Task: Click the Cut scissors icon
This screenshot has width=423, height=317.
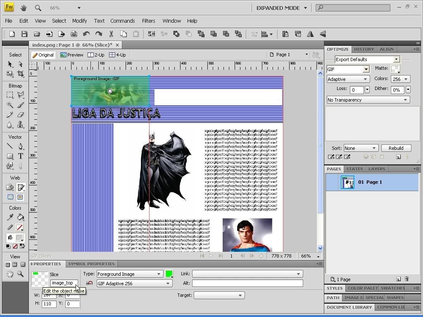Action: (111, 34)
